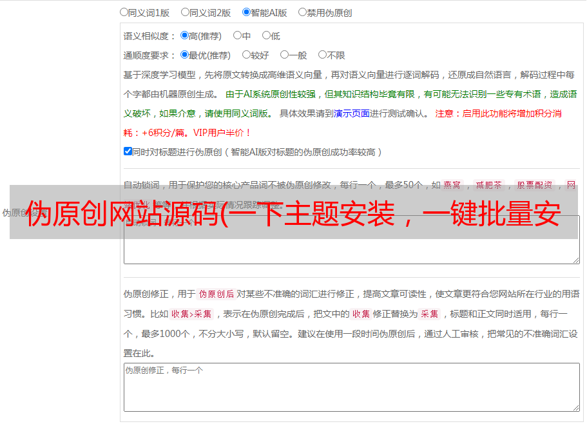This screenshot has height=424, width=587.
Task: Click the 伪原创修正 textarea
Action: 352,387
